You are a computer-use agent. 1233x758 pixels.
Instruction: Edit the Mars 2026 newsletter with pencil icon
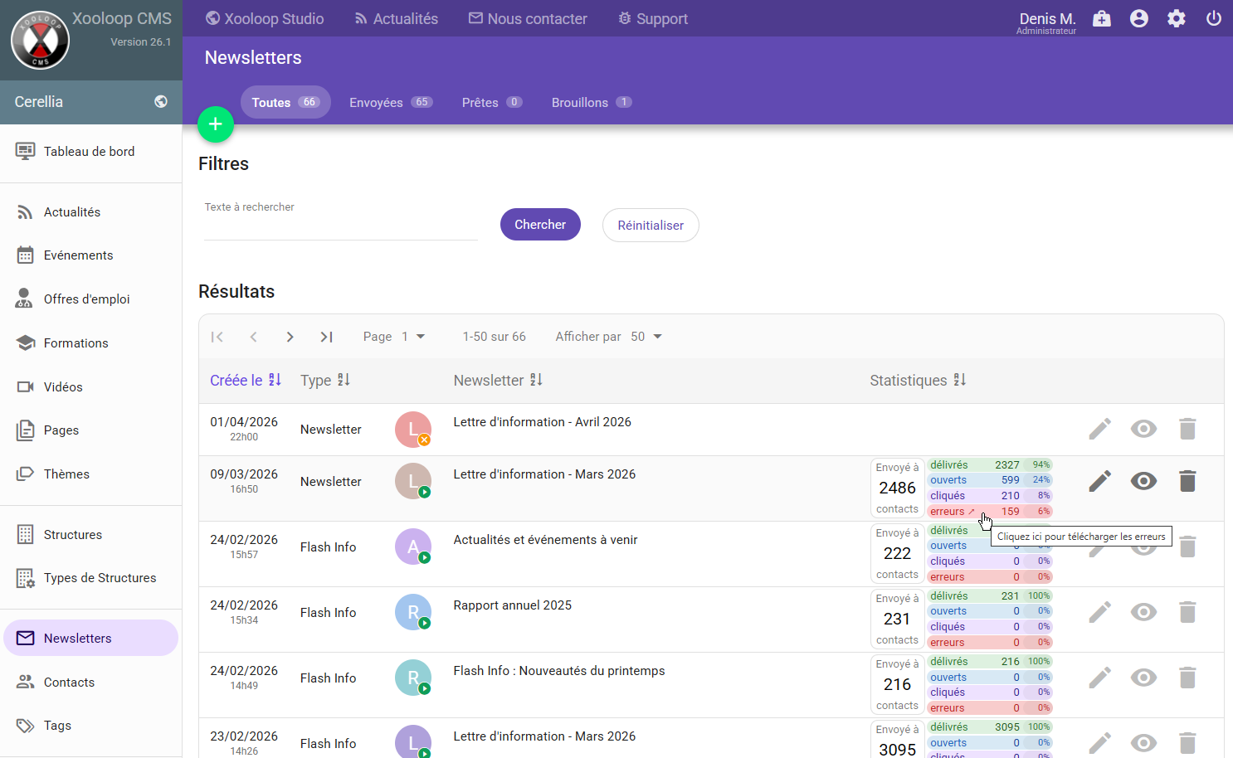1099,481
